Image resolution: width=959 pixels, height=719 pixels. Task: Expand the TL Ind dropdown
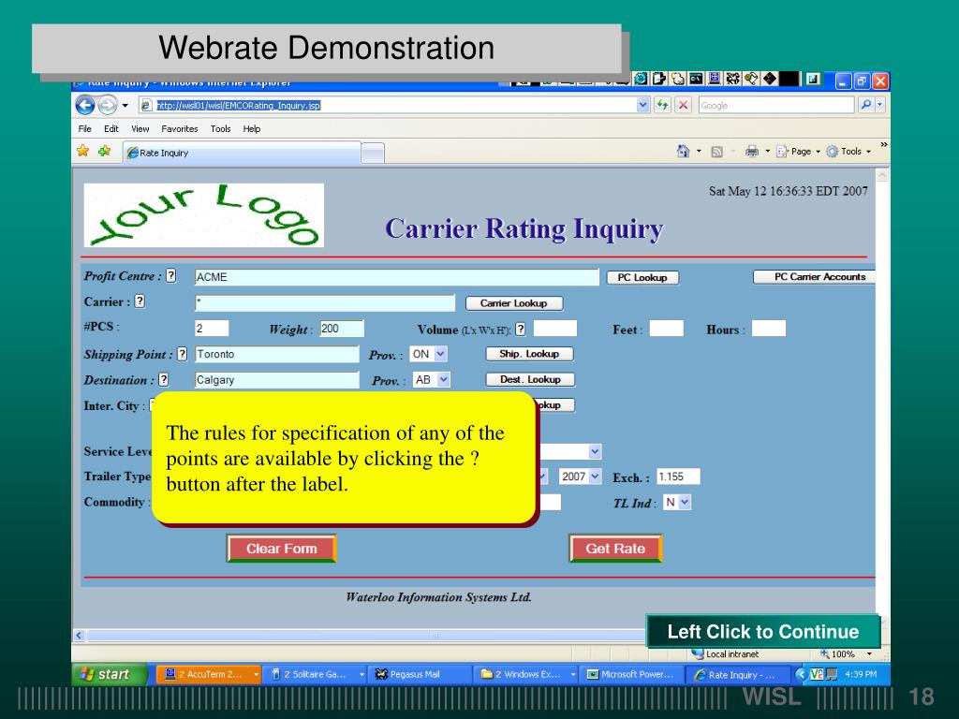click(684, 502)
